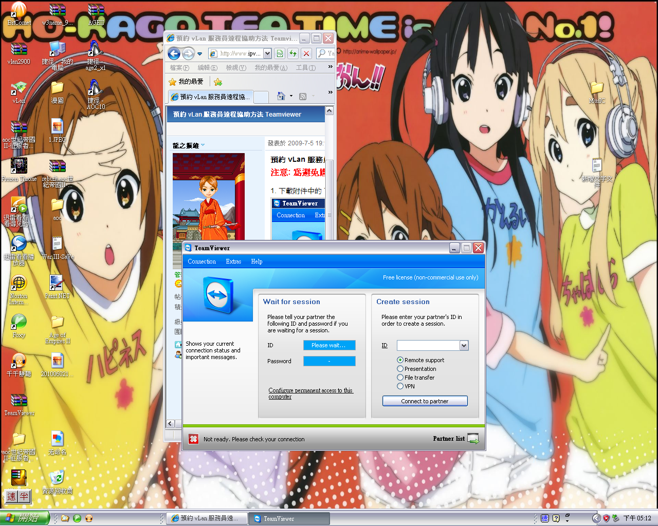The width and height of the screenshot is (658, 526).
Task: Launch the Foxy desktop shortcut
Action: click(x=19, y=326)
